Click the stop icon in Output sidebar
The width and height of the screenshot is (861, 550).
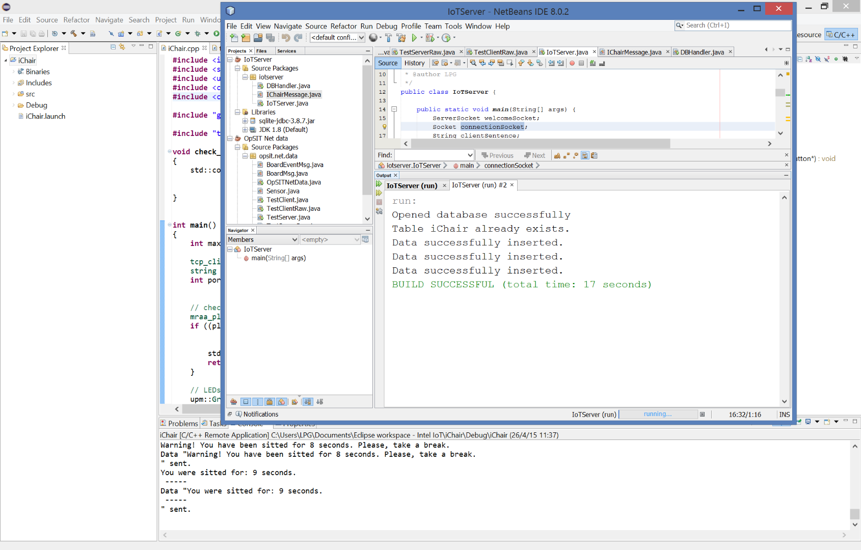(379, 202)
